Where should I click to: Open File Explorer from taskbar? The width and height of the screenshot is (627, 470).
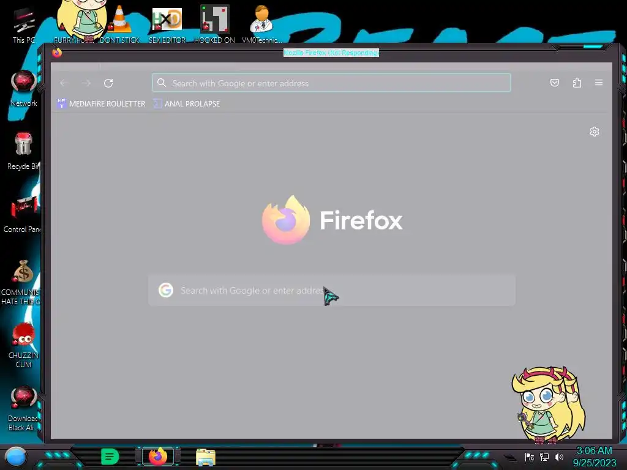coord(206,457)
